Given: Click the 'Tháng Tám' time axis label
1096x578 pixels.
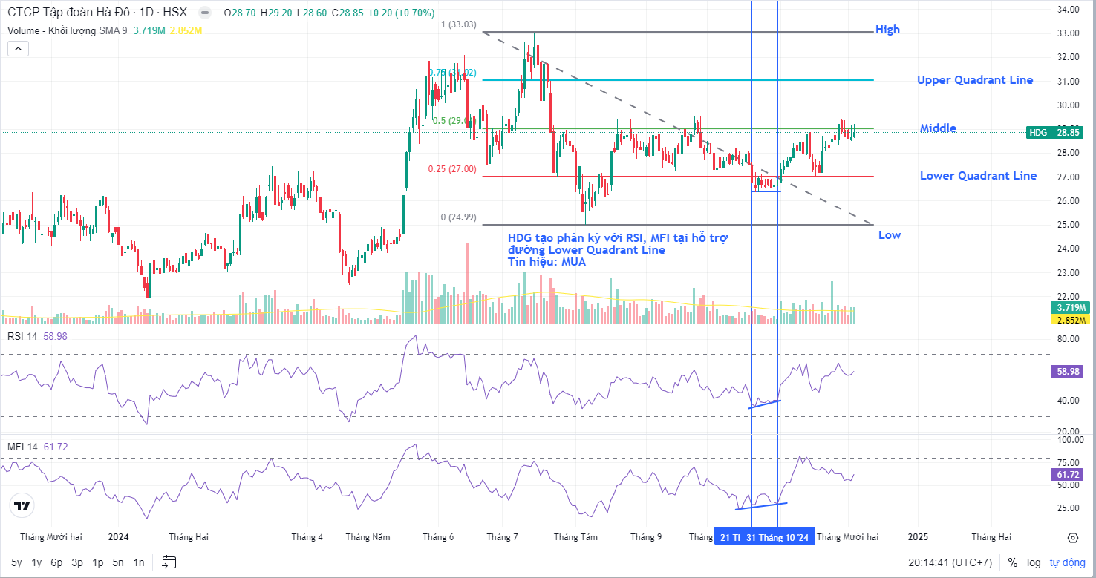Looking at the screenshot, I should click(x=575, y=537).
